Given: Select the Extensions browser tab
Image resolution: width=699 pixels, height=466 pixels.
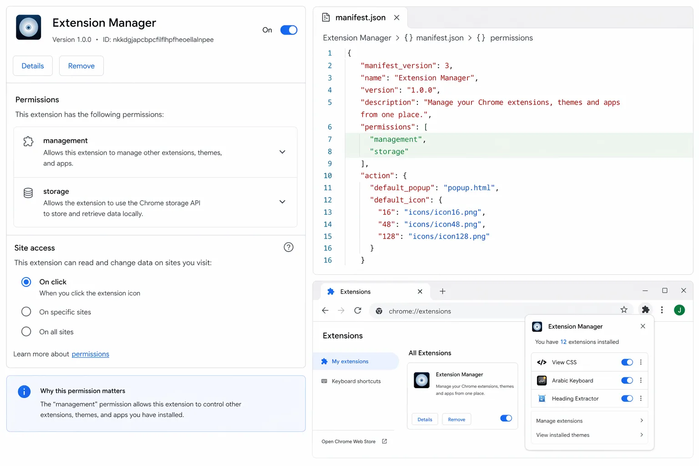Looking at the screenshot, I should 375,291.
